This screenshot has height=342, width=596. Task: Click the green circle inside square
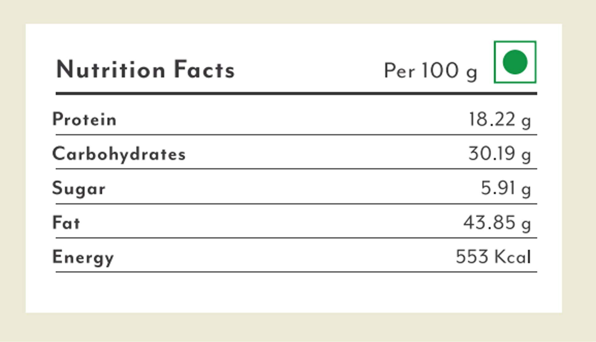(x=515, y=62)
